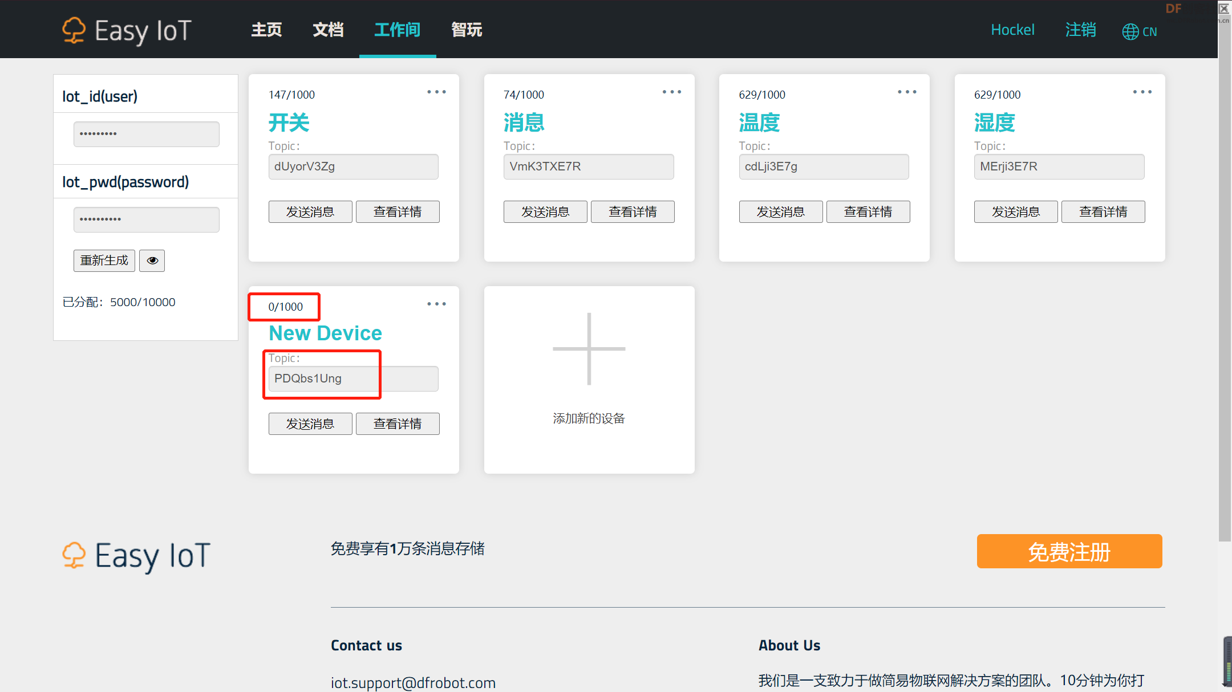Click the orange 免费注册 button
1232x692 pixels.
[x=1069, y=551]
